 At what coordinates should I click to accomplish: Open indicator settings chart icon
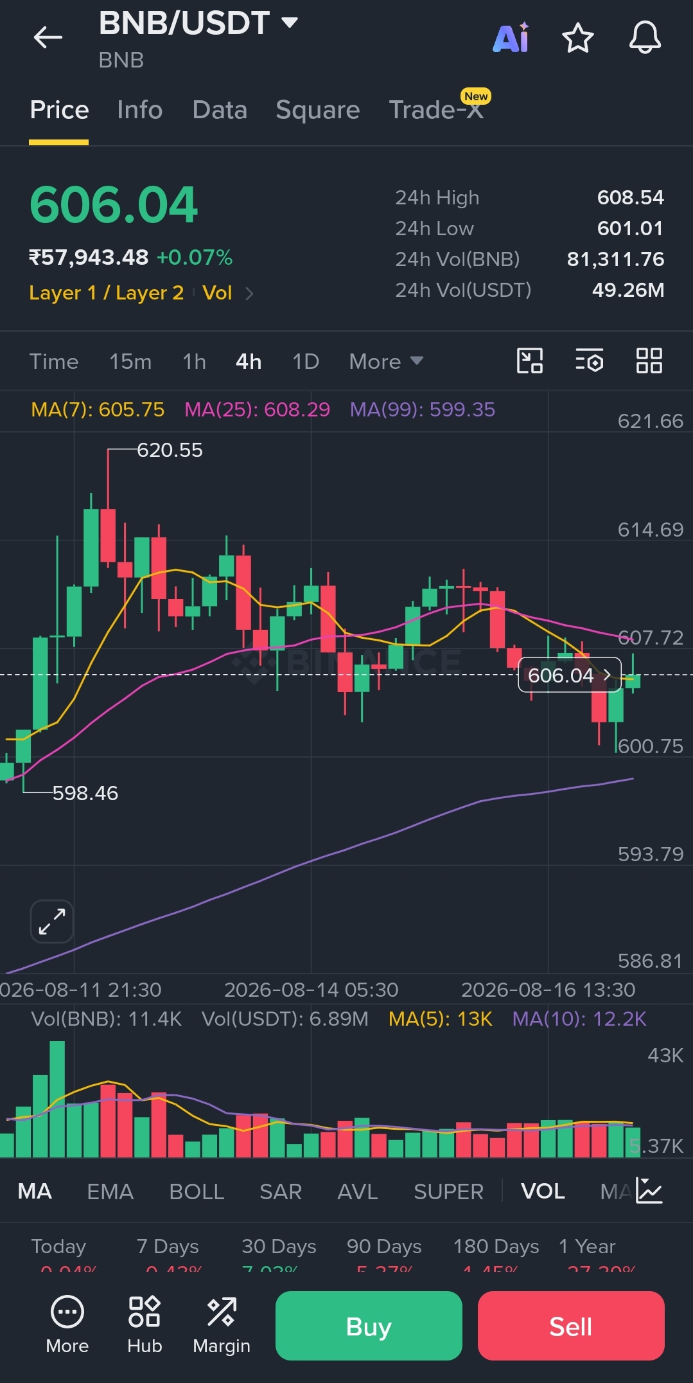click(x=649, y=1191)
